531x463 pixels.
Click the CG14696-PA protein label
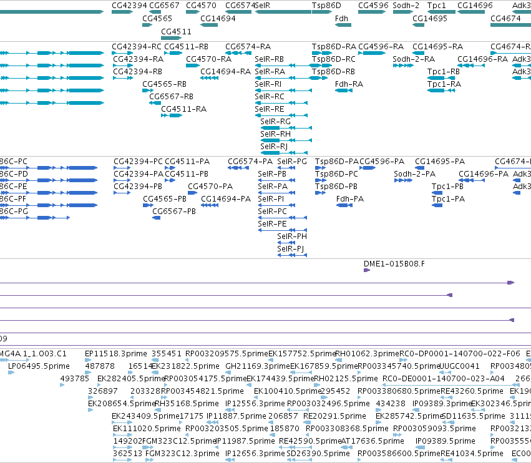point(484,173)
